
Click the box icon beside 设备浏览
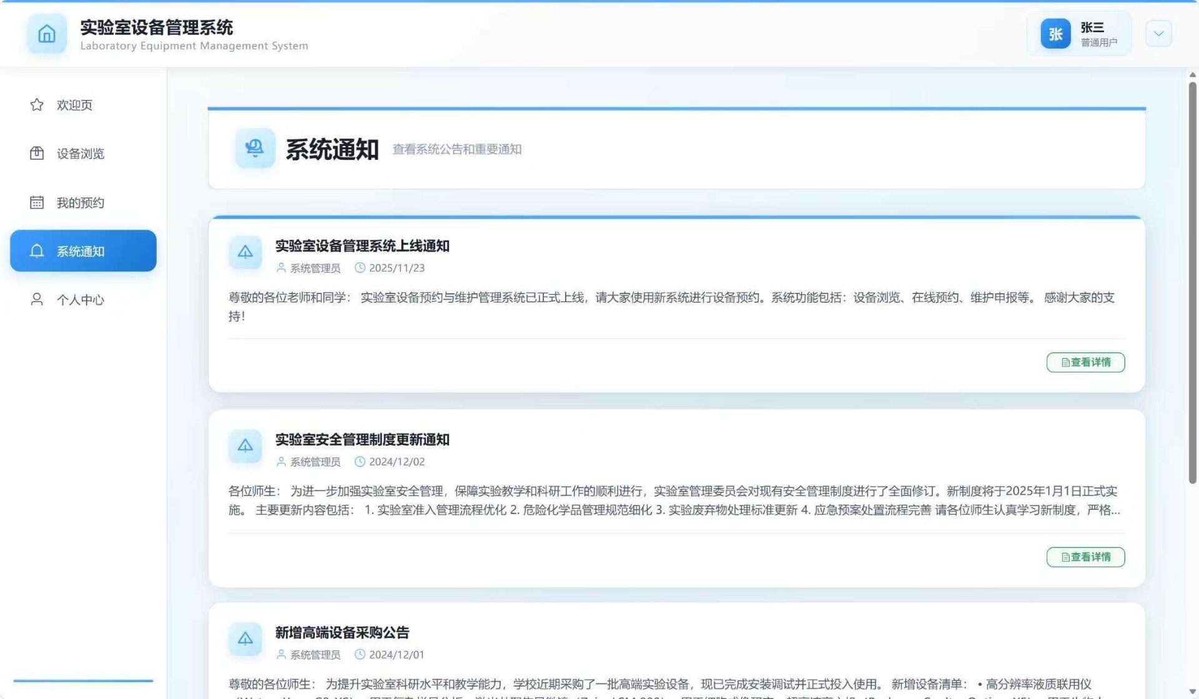(x=37, y=154)
